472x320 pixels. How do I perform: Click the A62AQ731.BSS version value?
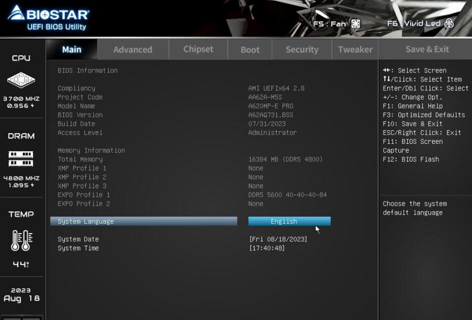click(x=270, y=115)
